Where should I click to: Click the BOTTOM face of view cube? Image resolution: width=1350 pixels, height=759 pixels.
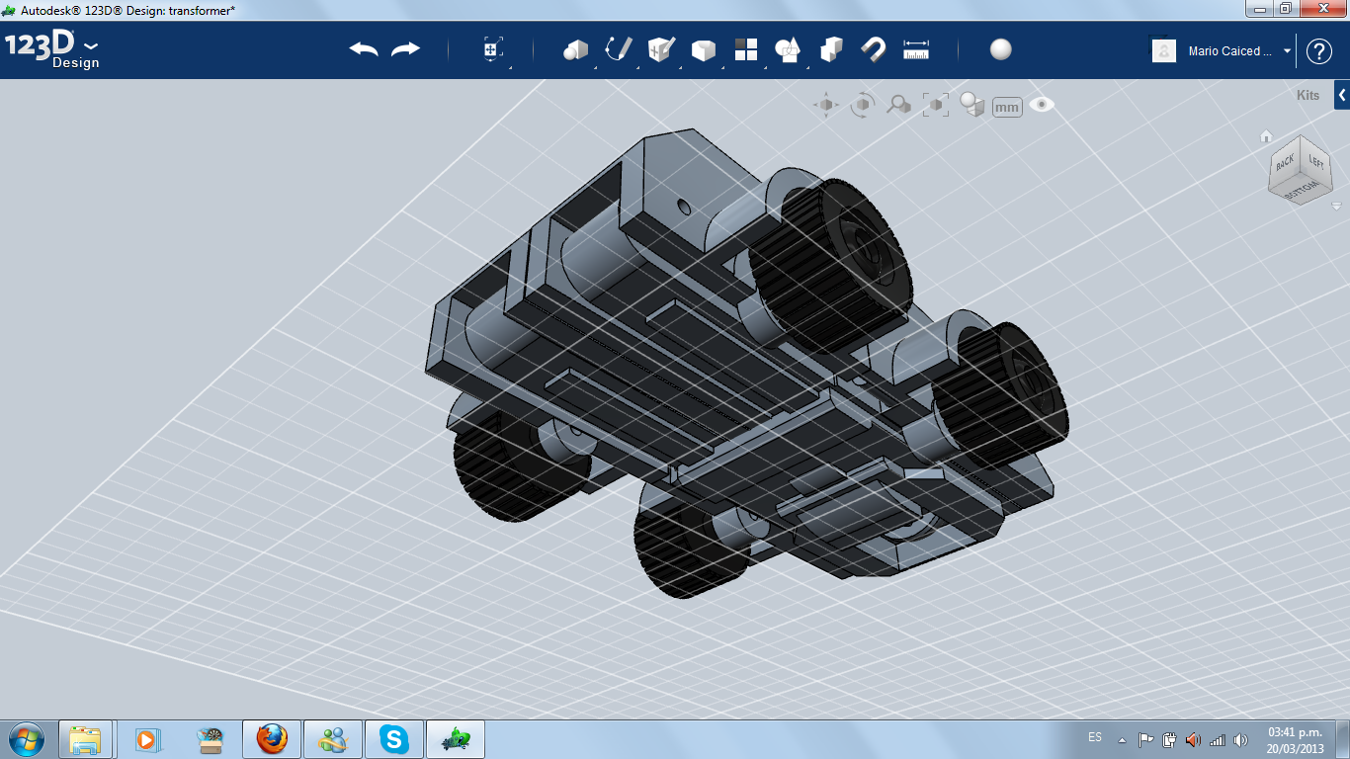click(x=1302, y=191)
